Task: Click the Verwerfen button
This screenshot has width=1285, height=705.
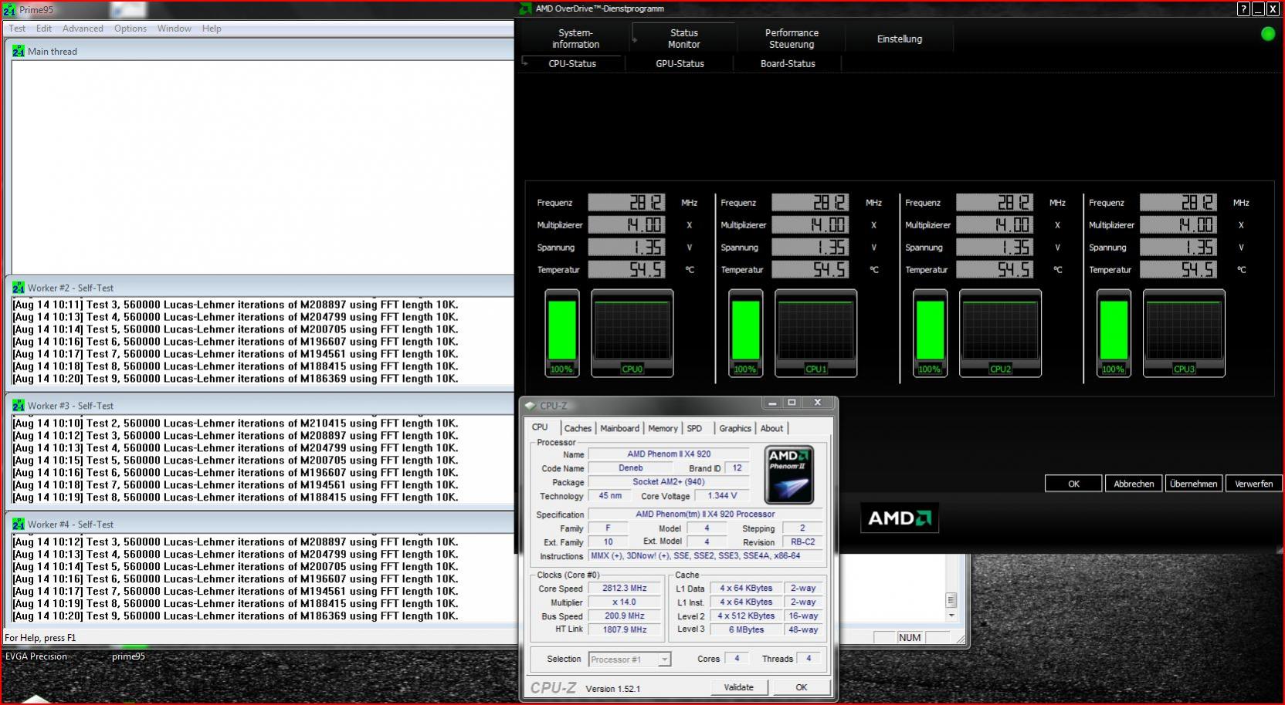Action: [x=1253, y=484]
